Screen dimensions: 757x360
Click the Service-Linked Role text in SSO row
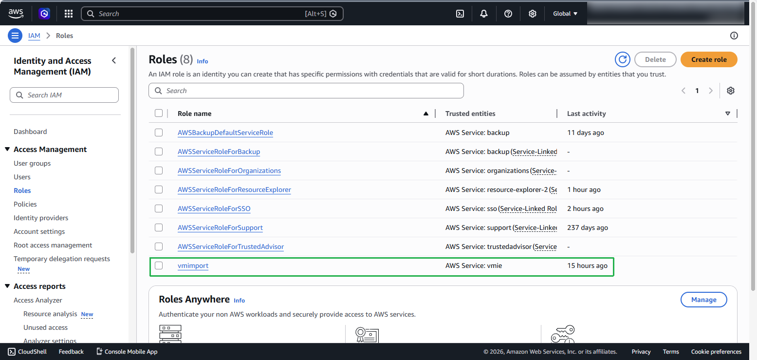[x=529, y=208]
